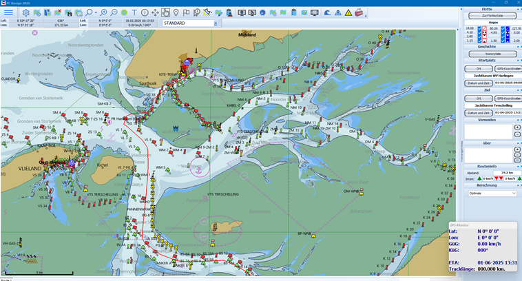The height and width of the screenshot is (281, 522).
Task: Click the Vermeiden list box
Action: coord(488,132)
